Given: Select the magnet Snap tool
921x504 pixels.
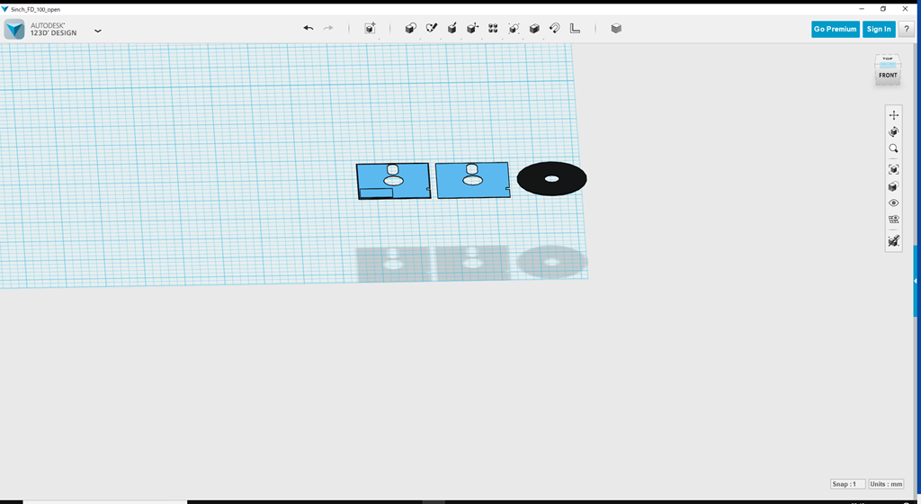Looking at the screenshot, I should (x=555, y=29).
